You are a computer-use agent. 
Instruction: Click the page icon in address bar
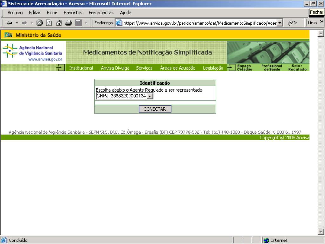pos(119,23)
